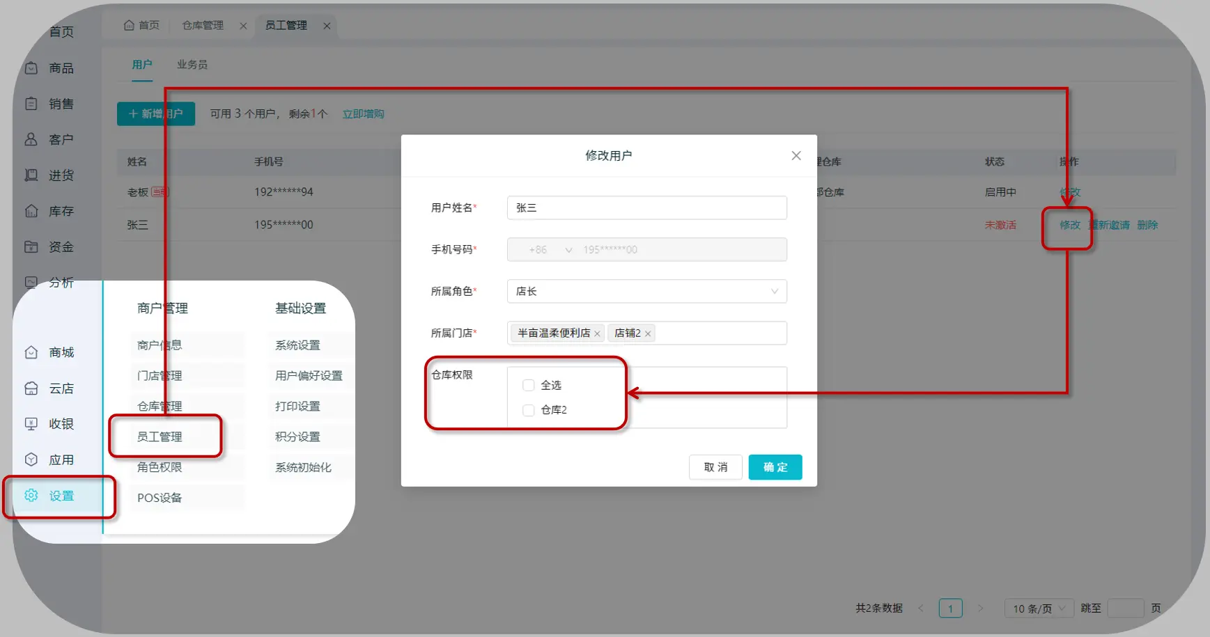Screen dimensions: 1210x637
Task: Select 门店管理 in settings menu
Action: click(160, 375)
